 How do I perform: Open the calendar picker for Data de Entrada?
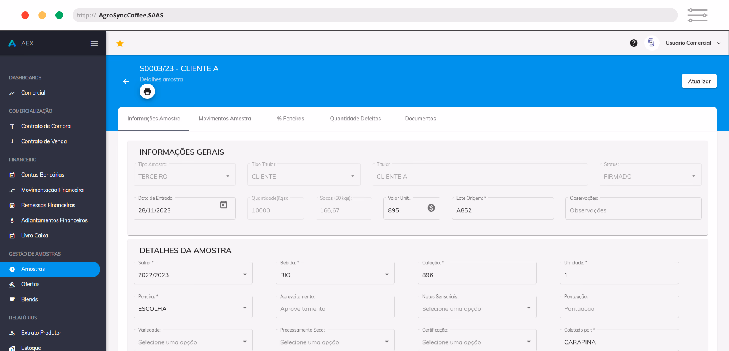[224, 205]
